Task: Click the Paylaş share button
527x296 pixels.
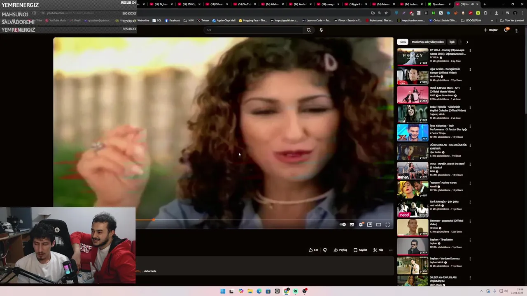Action: click(x=340, y=250)
